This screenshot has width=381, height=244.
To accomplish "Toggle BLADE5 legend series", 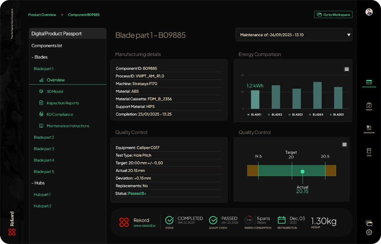I will tap(337, 114).
